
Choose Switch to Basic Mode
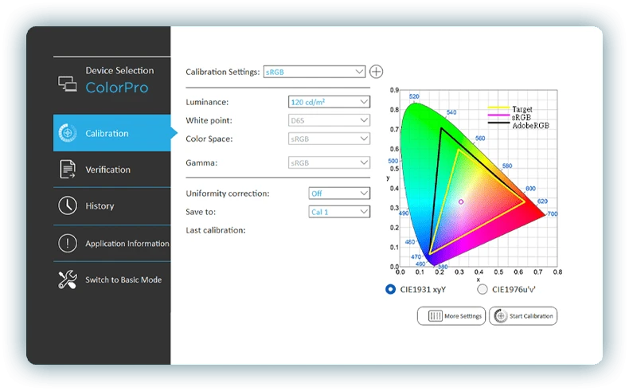tap(112, 280)
